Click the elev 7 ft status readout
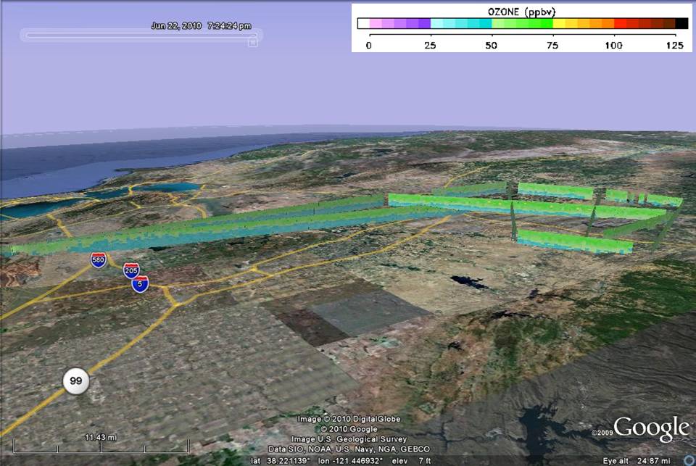The width and height of the screenshot is (696, 466). [411, 461]
